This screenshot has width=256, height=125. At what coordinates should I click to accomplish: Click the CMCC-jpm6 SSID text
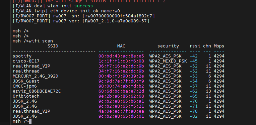pos(25,86)
